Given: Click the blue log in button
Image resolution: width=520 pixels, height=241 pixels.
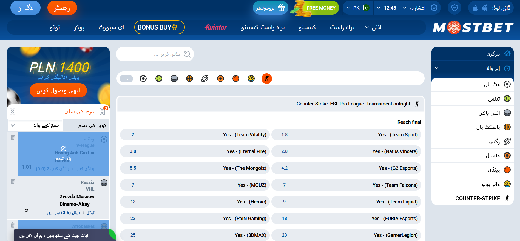Looking at the screenshot, I should point(25,8).
